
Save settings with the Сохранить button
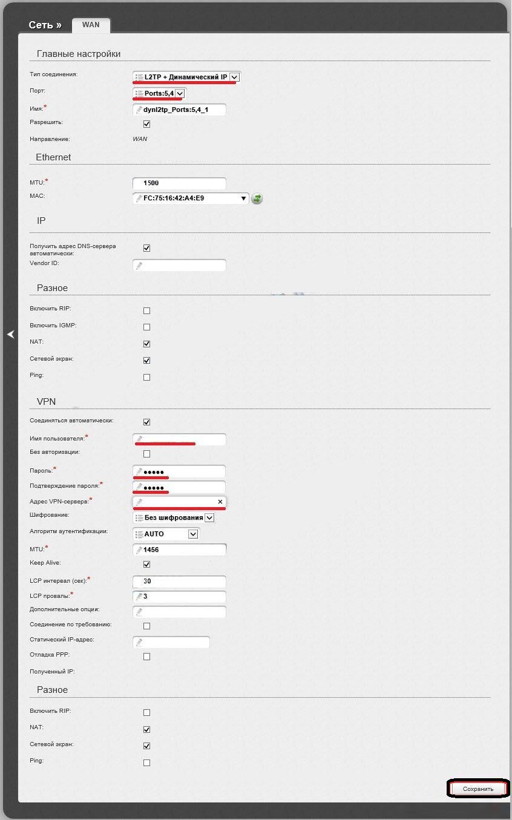coord(478,789)
